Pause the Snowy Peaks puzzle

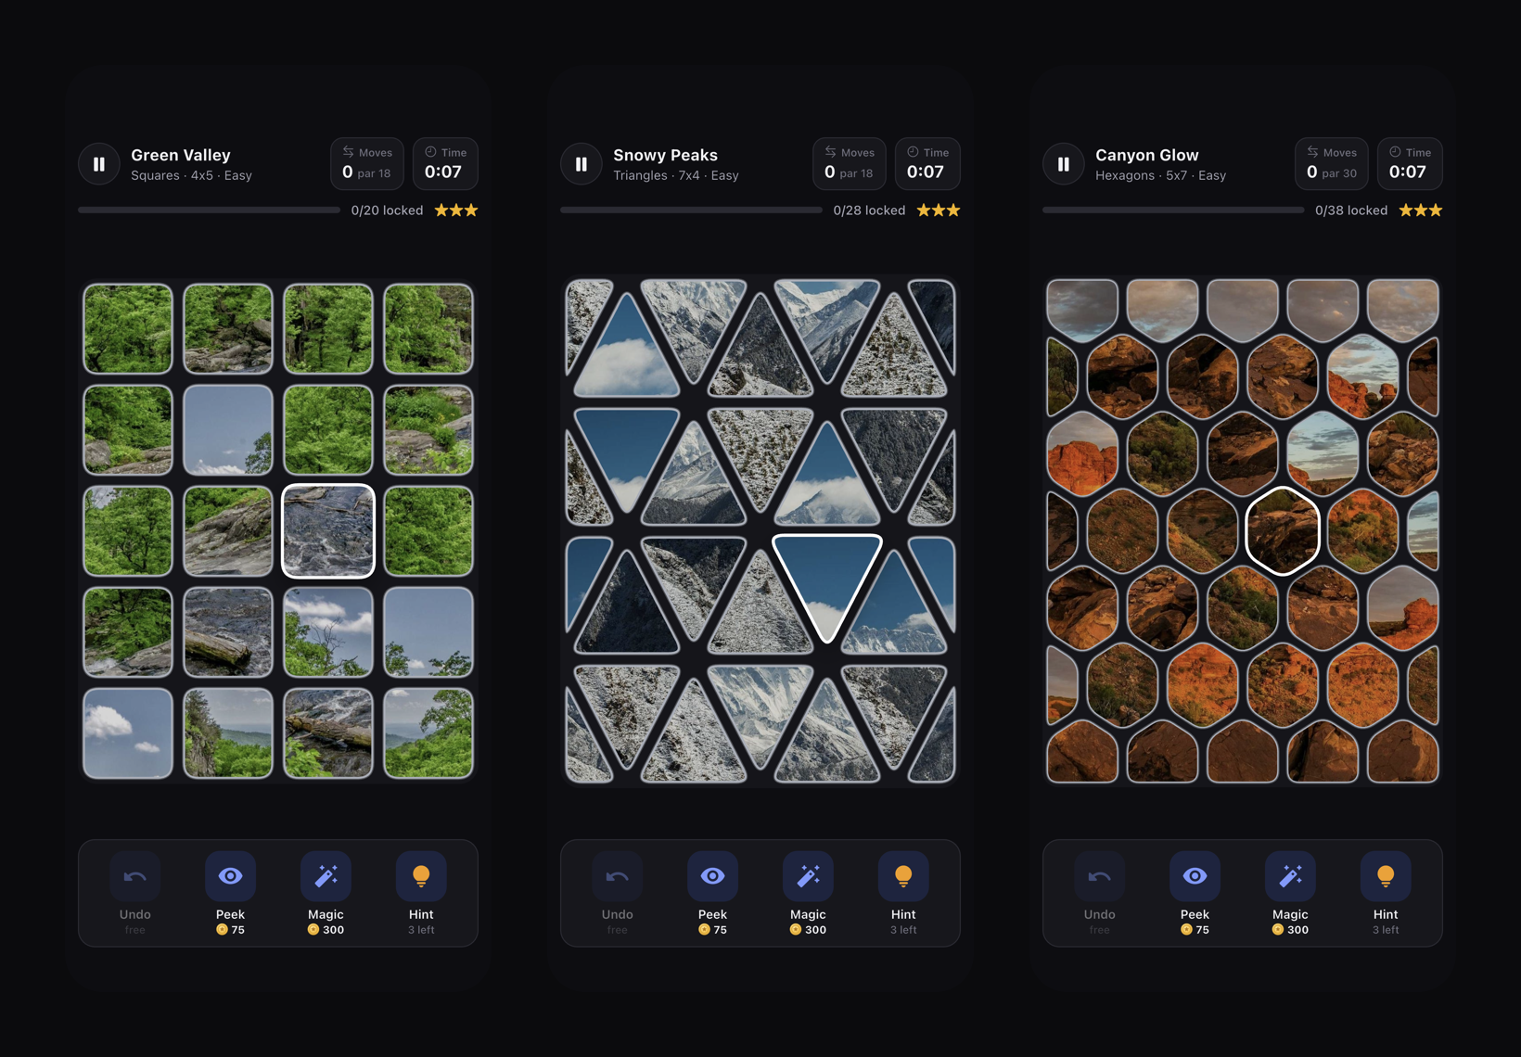click(582, 164)
